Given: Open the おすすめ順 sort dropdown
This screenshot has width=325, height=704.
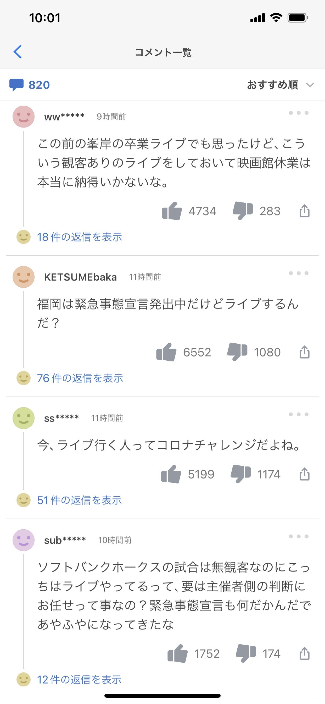Looking at the screenshot, I should click(280, 85).
